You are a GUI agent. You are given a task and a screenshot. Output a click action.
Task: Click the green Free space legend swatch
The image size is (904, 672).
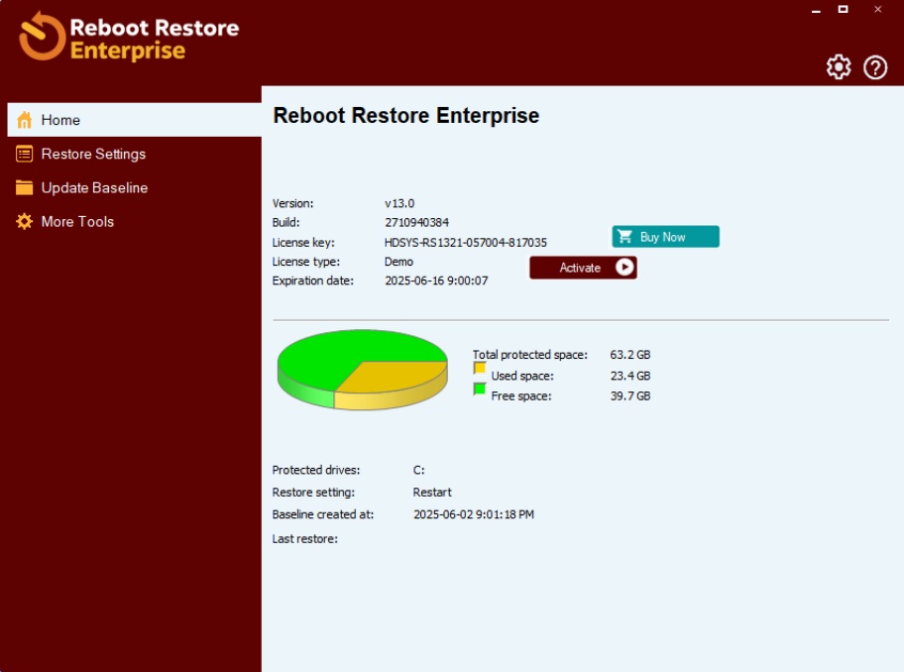click(480, 390)
